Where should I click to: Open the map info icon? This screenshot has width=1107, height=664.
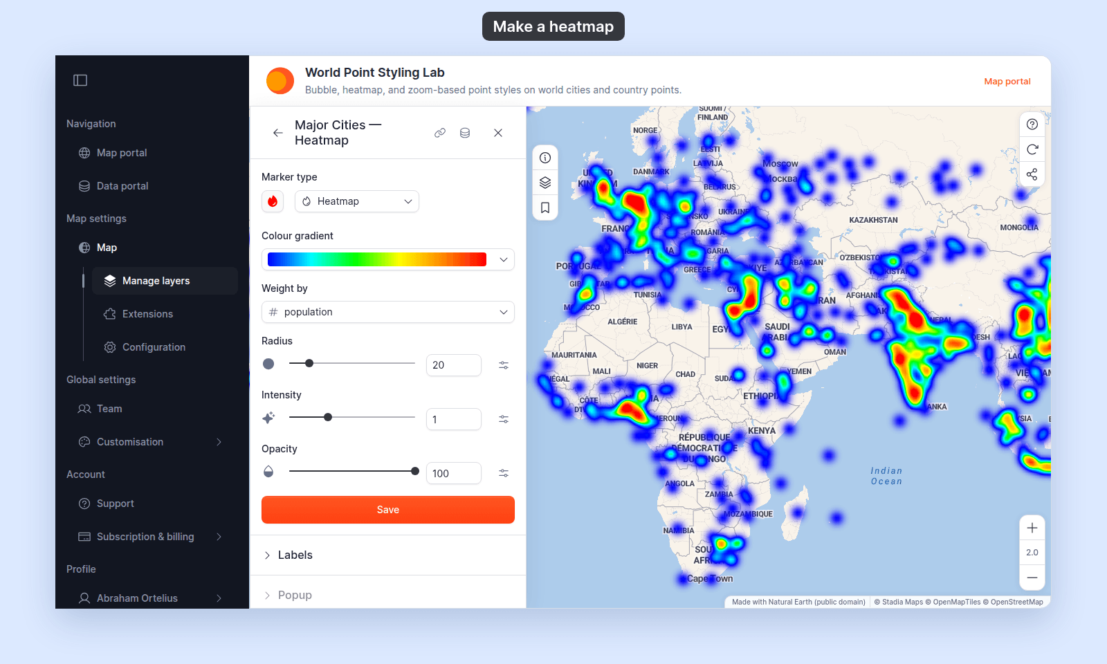coord(545,158)
